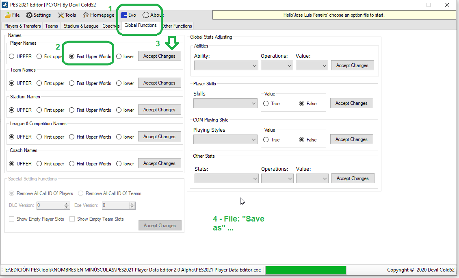
Task: Select UPPER for Coach Names
Action: click(x=20, y=164)
